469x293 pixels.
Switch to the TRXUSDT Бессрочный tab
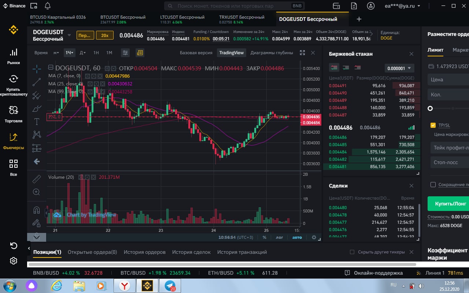tap(242, 20)
